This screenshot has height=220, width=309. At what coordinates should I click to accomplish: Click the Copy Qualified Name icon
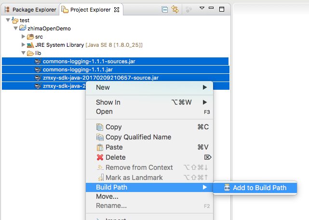click(x=100, y=137)
